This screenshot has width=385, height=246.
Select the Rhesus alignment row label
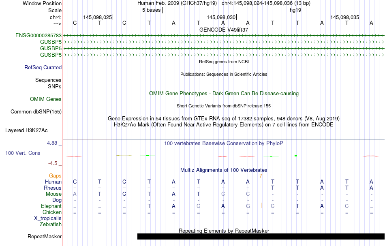[53, 188]
